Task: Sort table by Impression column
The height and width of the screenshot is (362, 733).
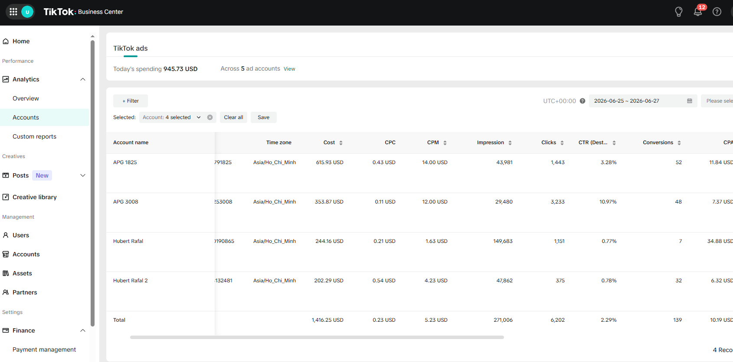Action: (510, 142)
